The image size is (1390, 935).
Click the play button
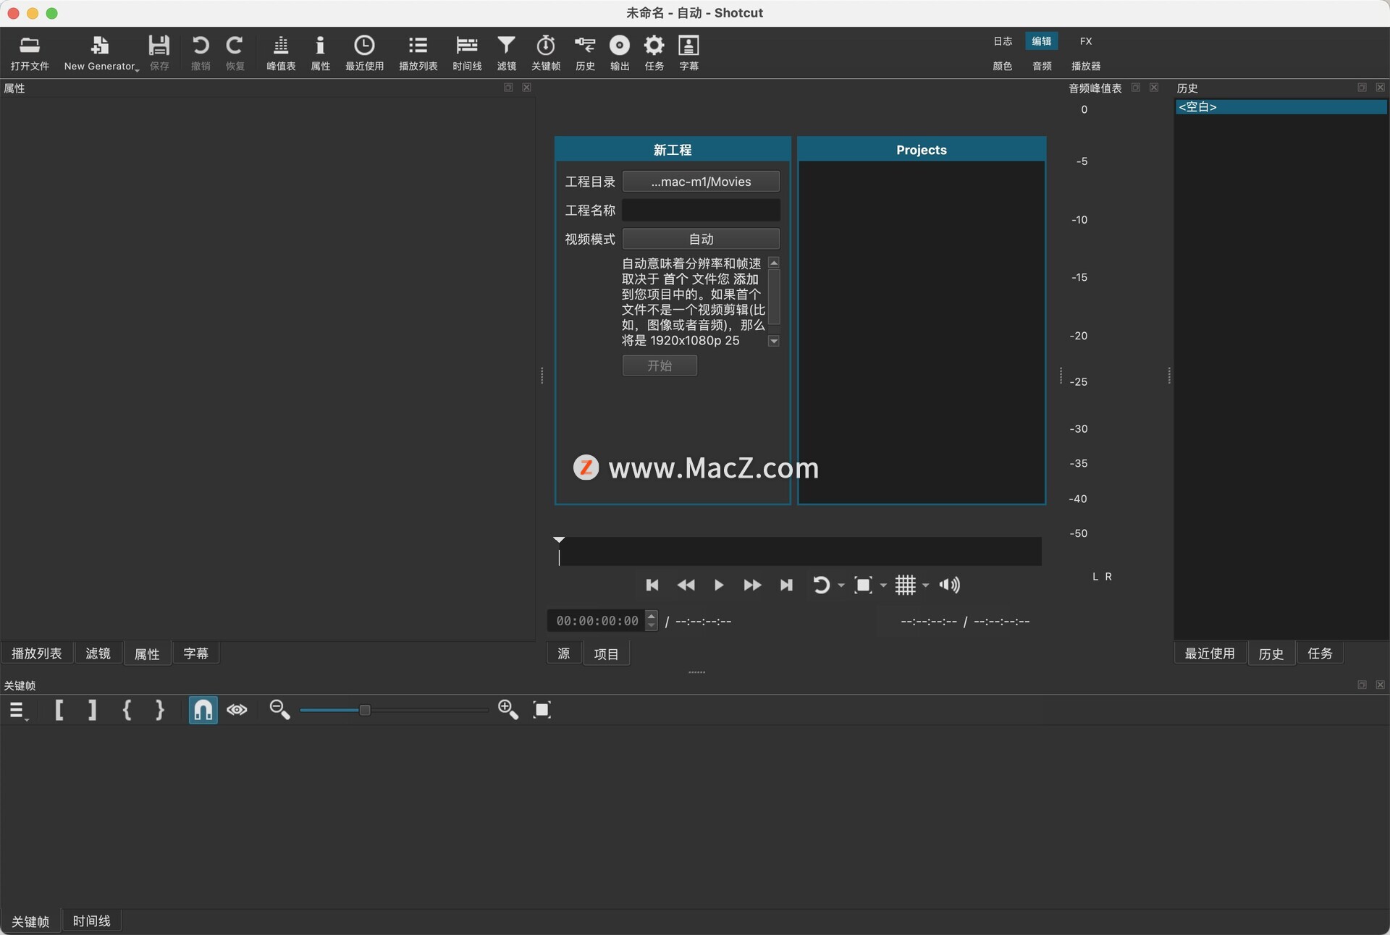click(718, 585)
